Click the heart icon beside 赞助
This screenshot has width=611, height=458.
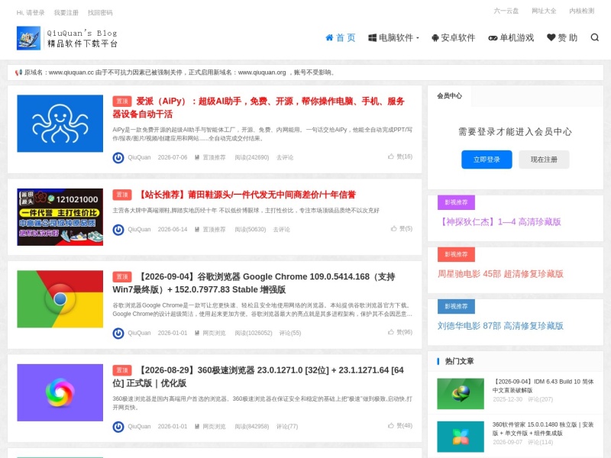coord(551,37)
